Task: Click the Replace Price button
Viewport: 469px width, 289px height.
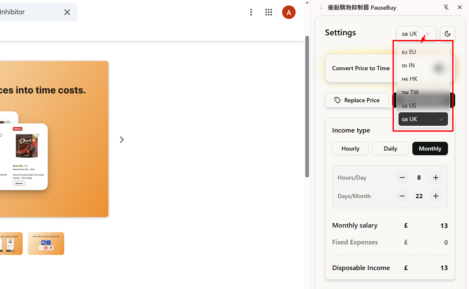Action: tap(357, 100)
